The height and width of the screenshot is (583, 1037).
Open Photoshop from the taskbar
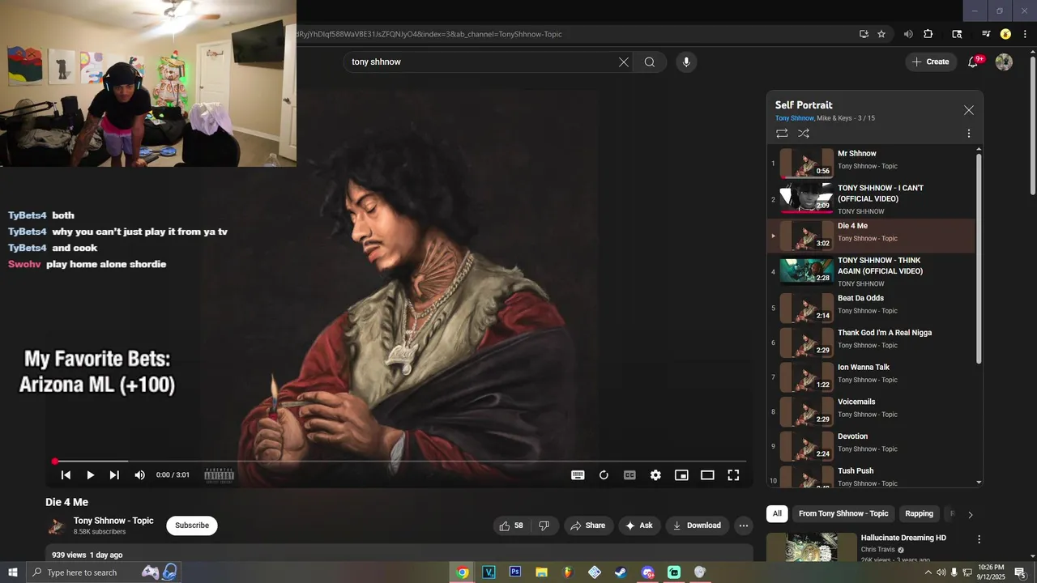[x=514, y=572]
